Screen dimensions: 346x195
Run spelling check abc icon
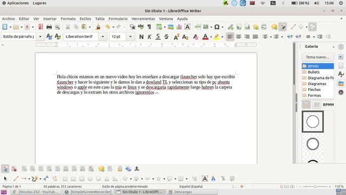coord(141,27)
